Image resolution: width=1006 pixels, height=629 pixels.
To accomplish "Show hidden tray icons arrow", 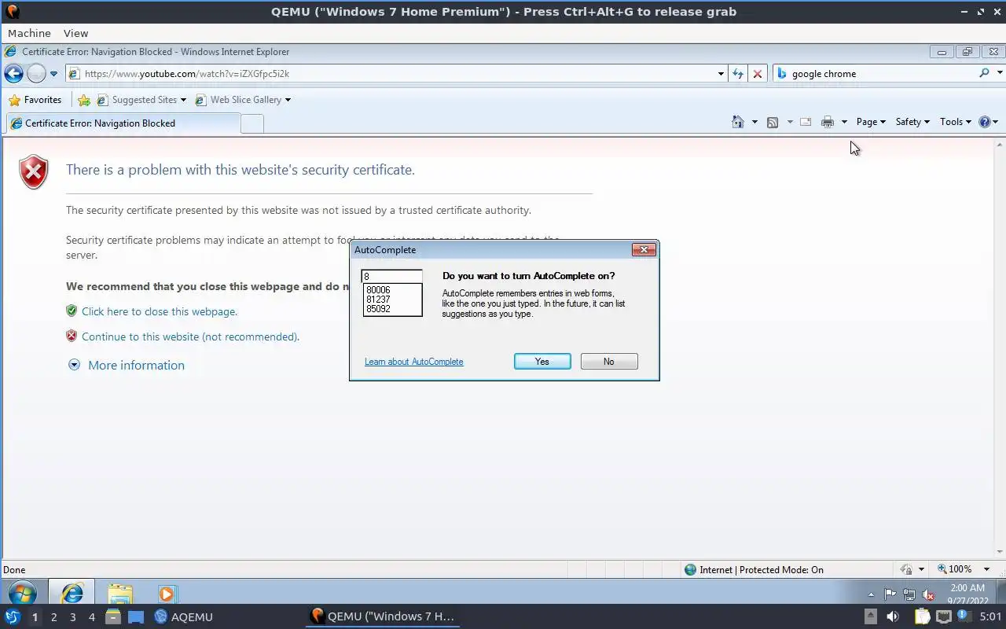I will coord(871,594).
